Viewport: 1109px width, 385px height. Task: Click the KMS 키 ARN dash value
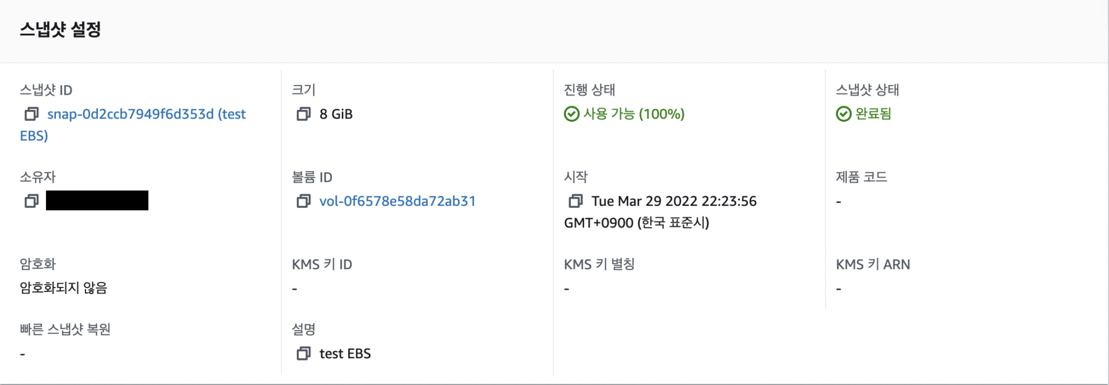click(x=839, y=289)
